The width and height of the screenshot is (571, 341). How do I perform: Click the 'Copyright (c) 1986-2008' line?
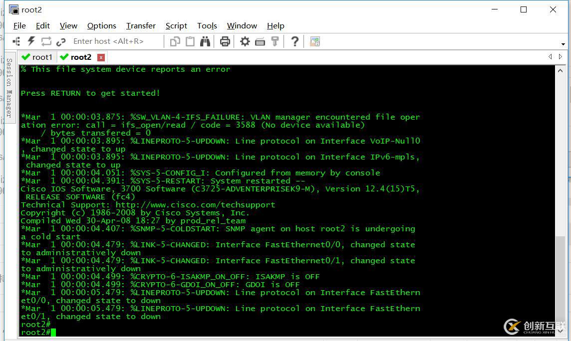pyautogui.click(x=135, y=213)
